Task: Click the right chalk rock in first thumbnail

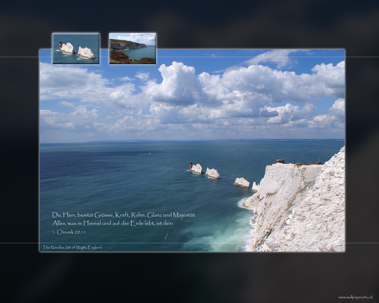Action: click(86, 52)
